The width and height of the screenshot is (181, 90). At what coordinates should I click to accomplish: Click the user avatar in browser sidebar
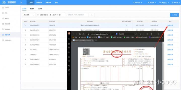[x=69, y=33]
